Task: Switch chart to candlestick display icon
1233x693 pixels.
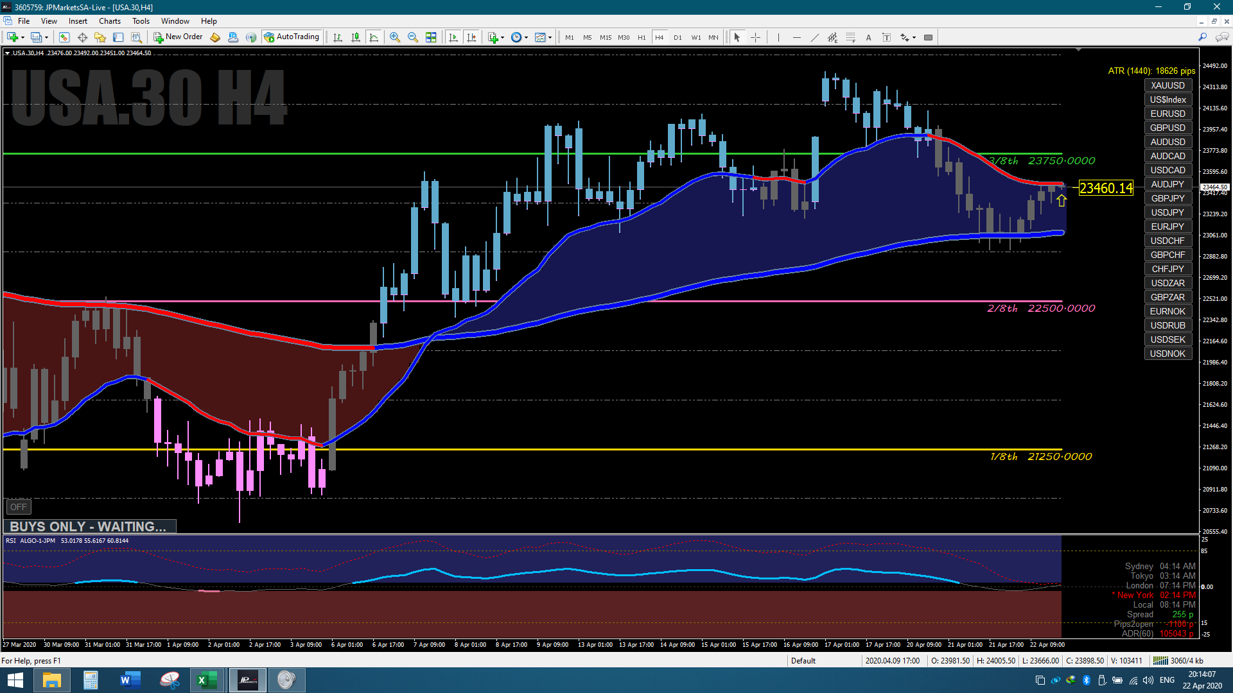Action: tap(356, 37)
